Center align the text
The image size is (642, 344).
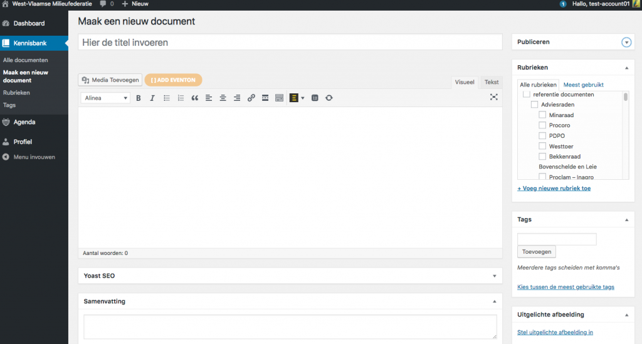point(223,98)
